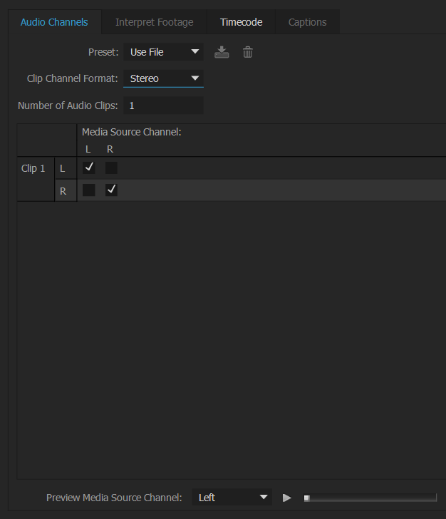446x519 pixels.
Task: Click the R channel label of Clip 1
Action: click(63, 190)
